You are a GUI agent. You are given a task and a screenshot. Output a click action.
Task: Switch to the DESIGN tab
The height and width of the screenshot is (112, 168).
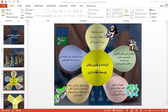(x=28, y=6)
